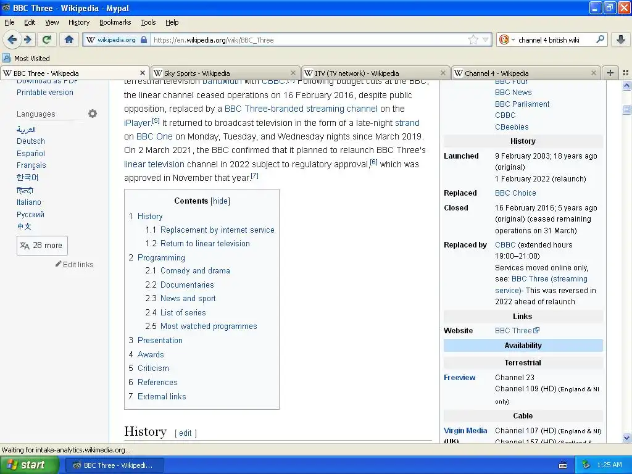Expand the 28 more languages button
The width and height of the screenshot is (632, 474).
click(42, 246)
